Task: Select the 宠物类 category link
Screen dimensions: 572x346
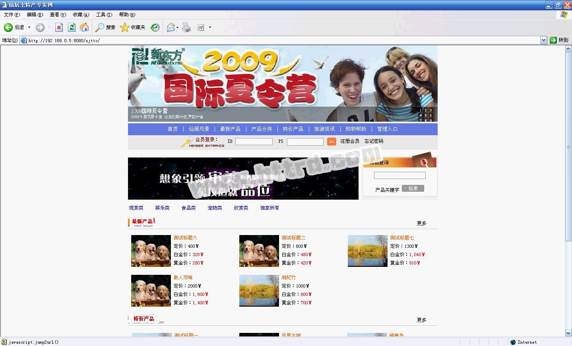Action: point(215,208)
